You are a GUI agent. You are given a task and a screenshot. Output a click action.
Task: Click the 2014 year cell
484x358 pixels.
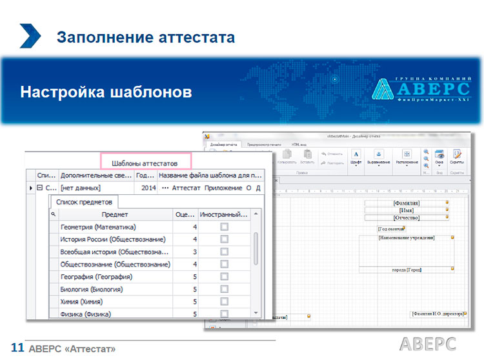pyautogui.click(x=145, y=188)
